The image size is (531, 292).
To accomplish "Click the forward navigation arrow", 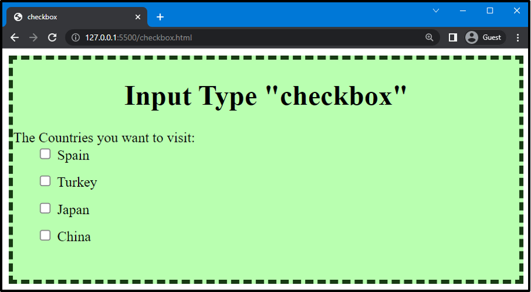I will coord(33,37).
